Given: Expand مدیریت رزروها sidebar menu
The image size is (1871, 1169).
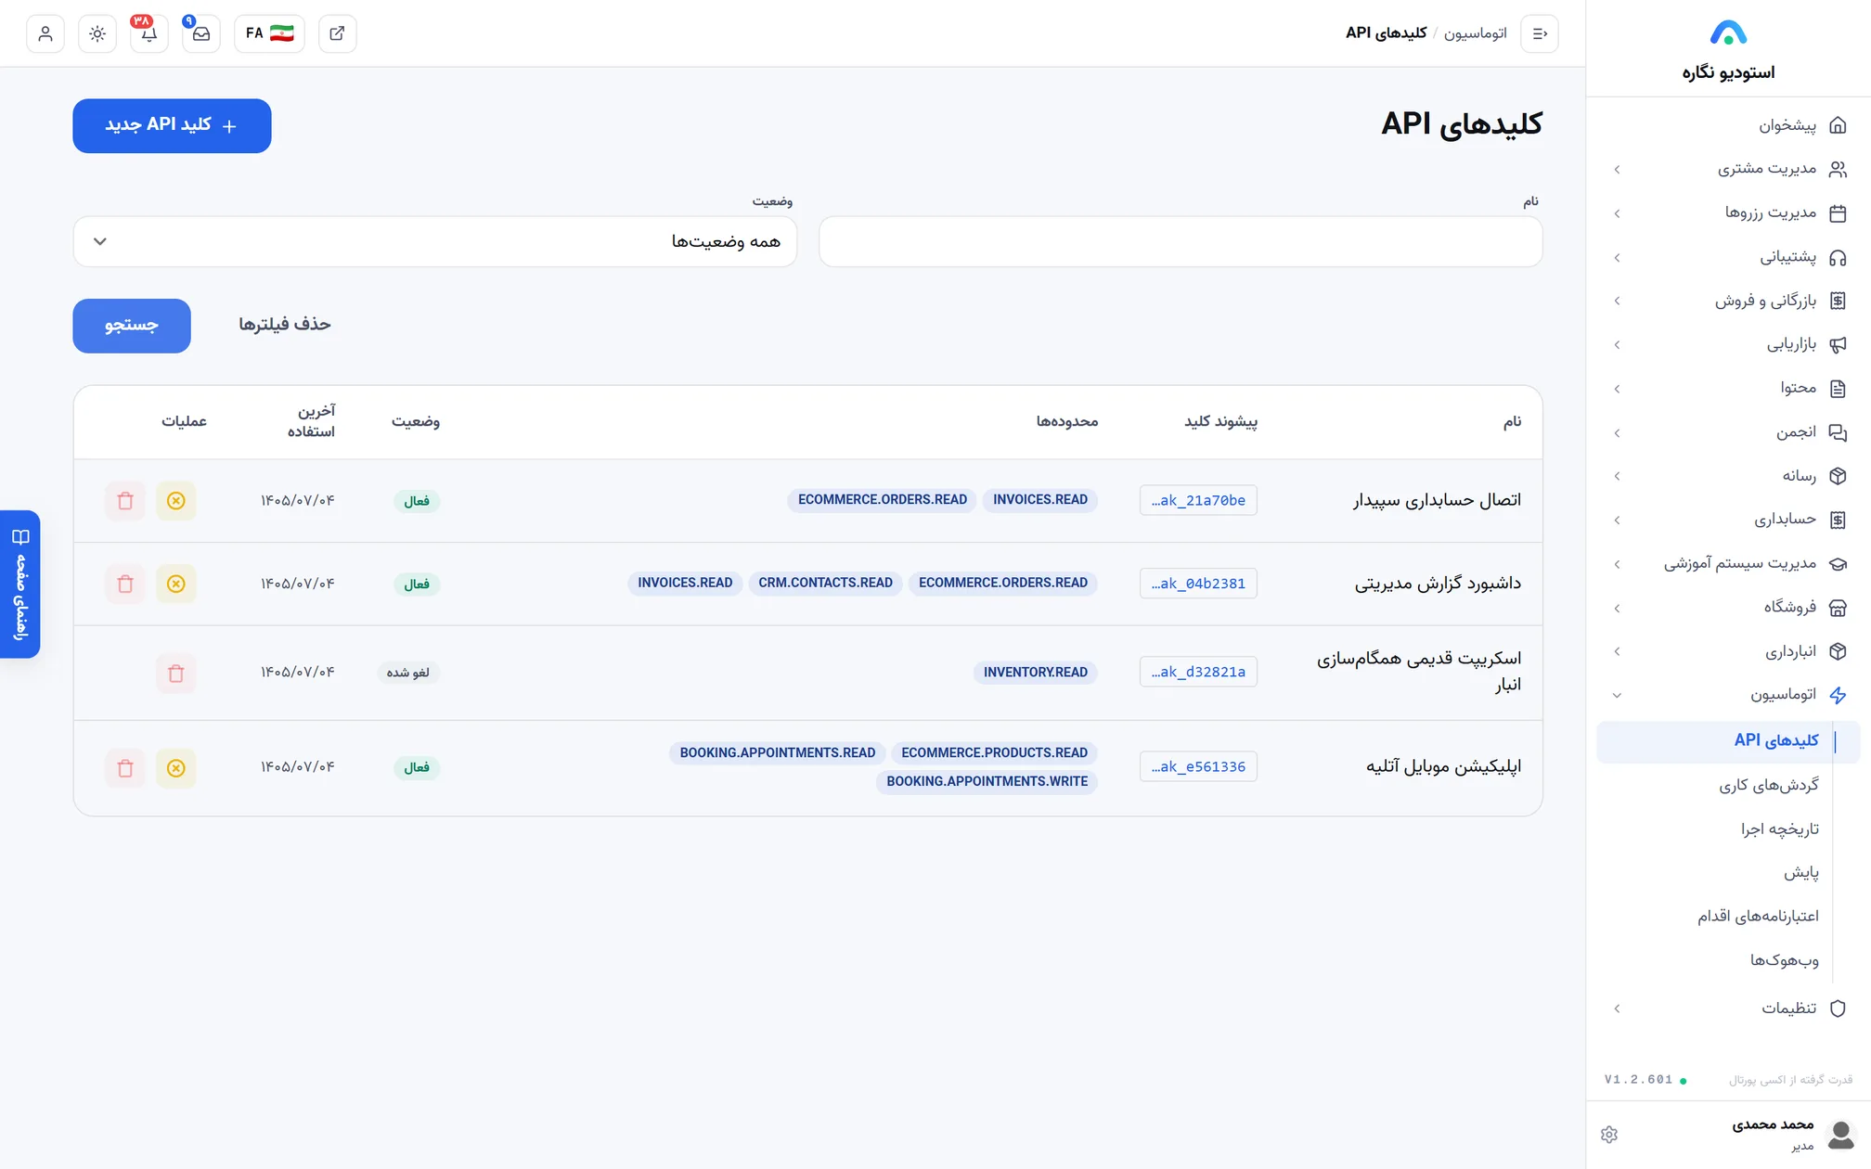Looking at the screenshot, I should (1728, 213).
